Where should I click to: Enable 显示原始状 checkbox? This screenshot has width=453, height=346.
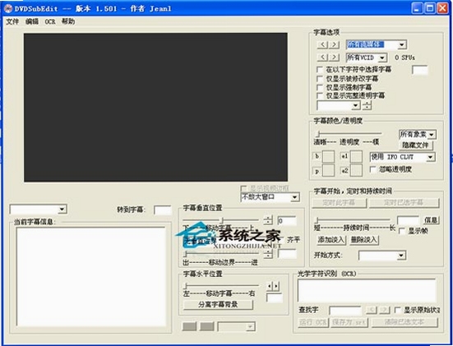coord(398,310)
